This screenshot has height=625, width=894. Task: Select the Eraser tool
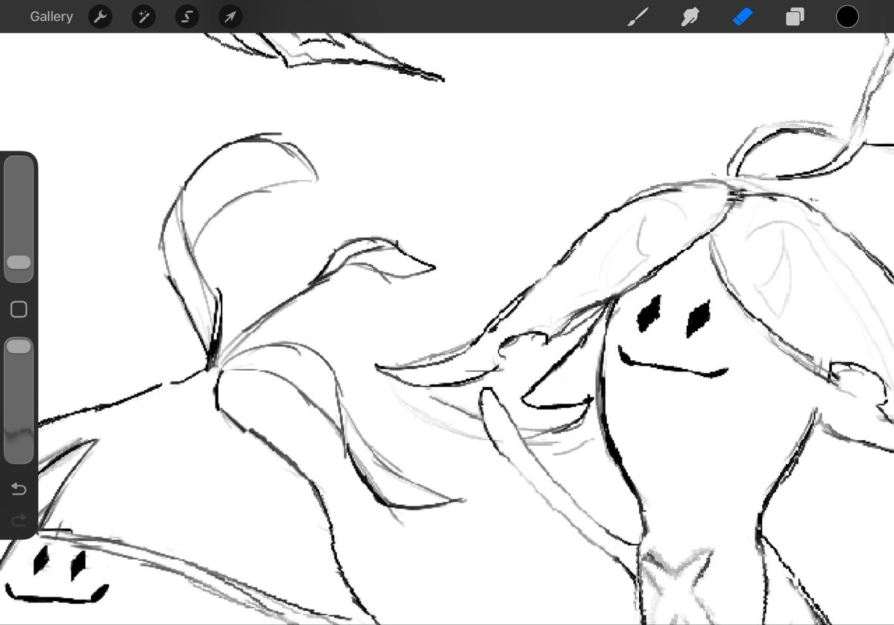(743, 16)
